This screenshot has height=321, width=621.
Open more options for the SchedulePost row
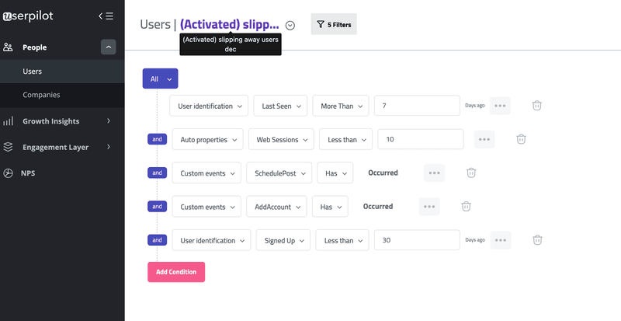point(434,173)
